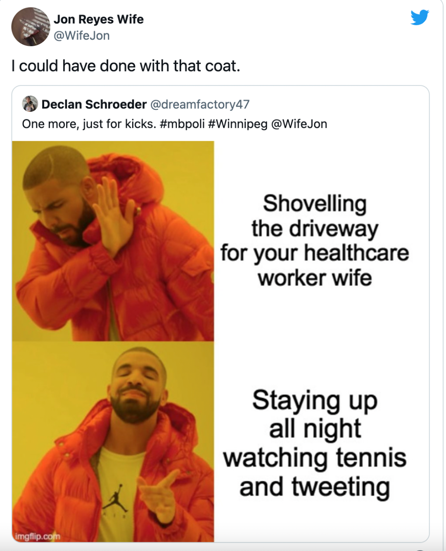Click Drake's raised hand in top panel

point(113,215)
